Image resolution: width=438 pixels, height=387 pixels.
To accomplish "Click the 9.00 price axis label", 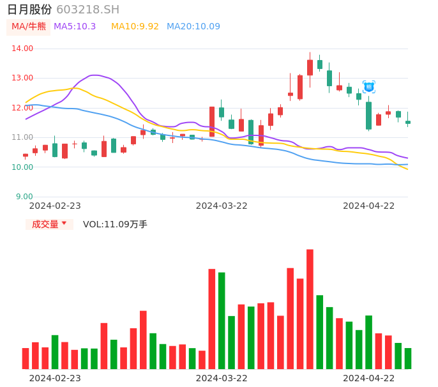I will point(25,197).
